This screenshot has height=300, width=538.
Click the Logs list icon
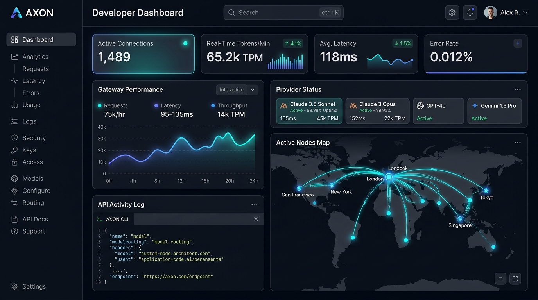tap(14, 121)
